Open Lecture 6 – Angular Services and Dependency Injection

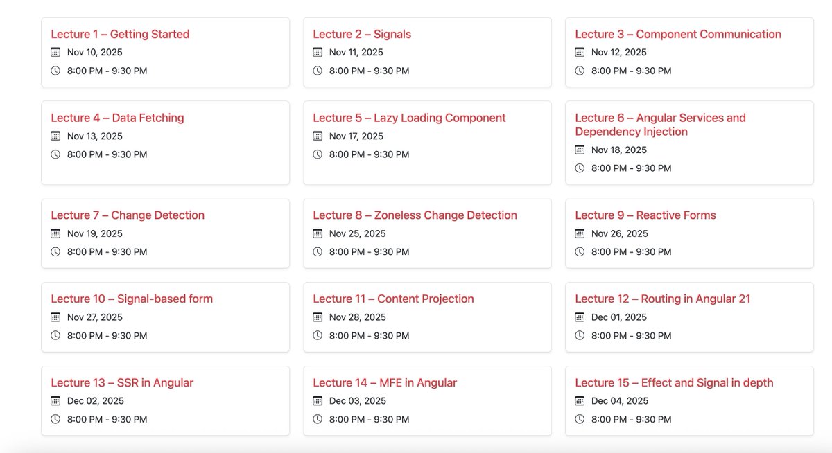[x=660, y=125]
